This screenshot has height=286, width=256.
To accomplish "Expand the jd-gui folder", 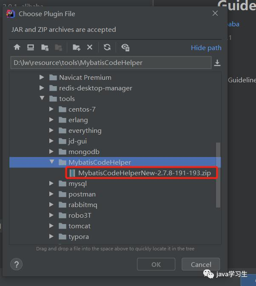I will point(51,141).
